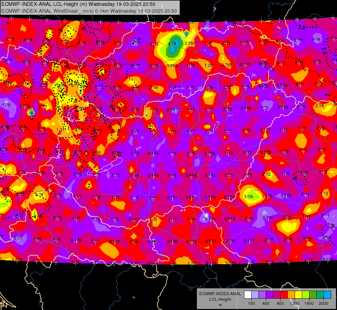Click the LCL-Height title line in header

click(x=78, y=4)
